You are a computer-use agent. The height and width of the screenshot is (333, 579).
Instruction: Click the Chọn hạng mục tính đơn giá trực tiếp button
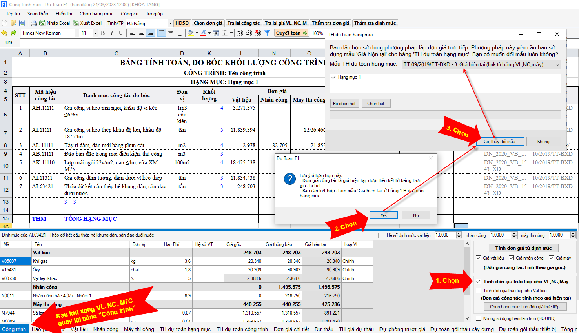click(524, 307)
